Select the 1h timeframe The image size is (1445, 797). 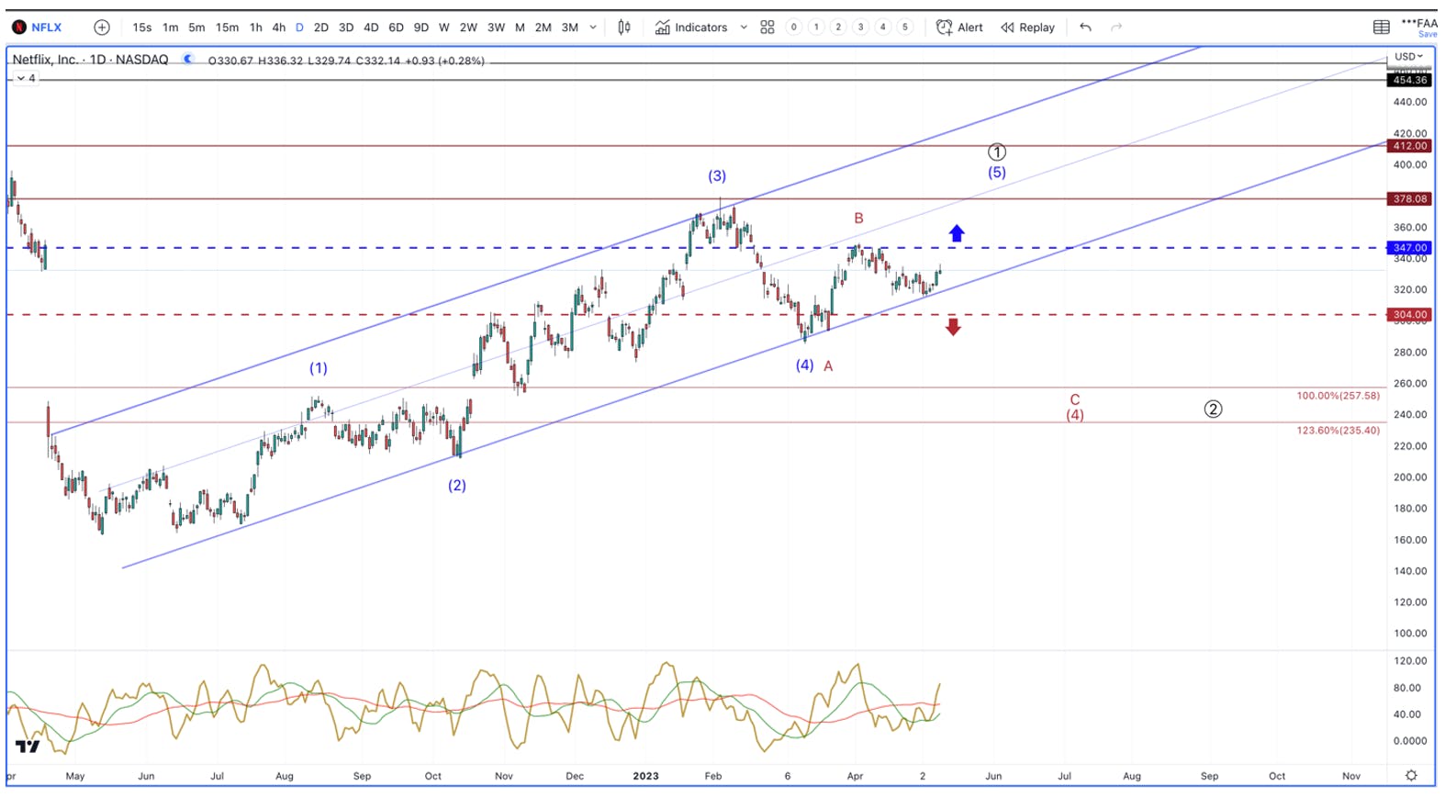255,28
